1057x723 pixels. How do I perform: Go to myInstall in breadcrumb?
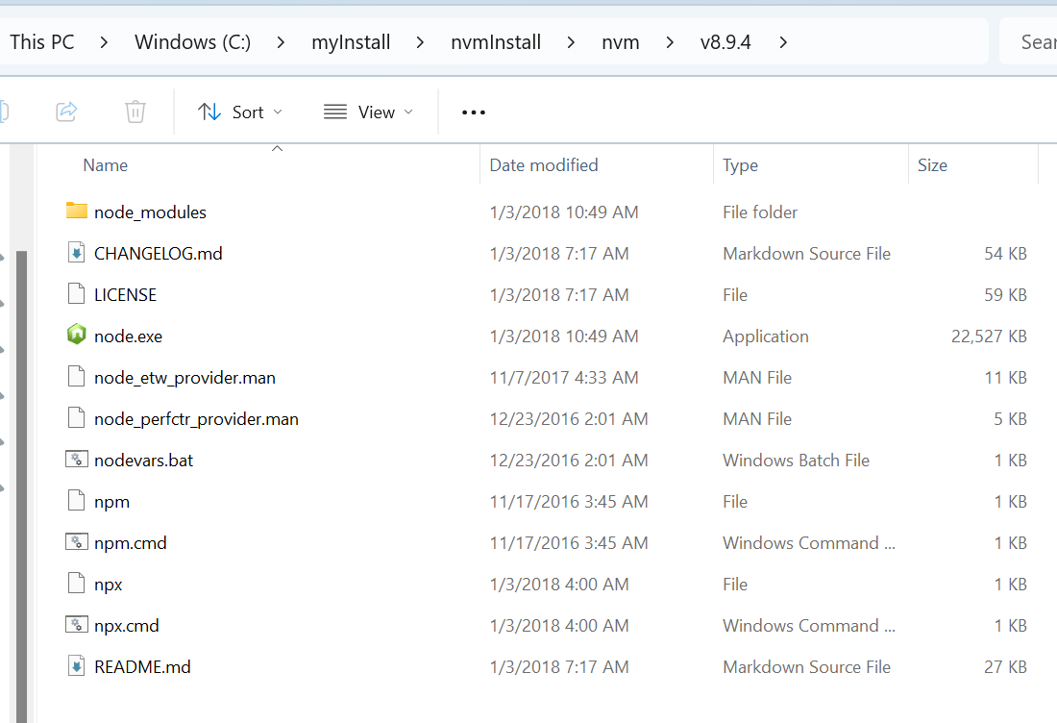(x=351, y=41)
